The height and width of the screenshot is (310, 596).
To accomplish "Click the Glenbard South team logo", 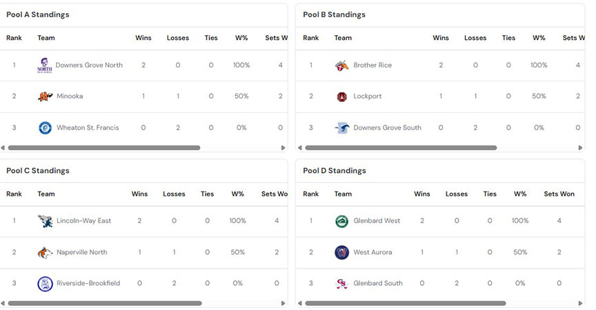I will (341, 283).
